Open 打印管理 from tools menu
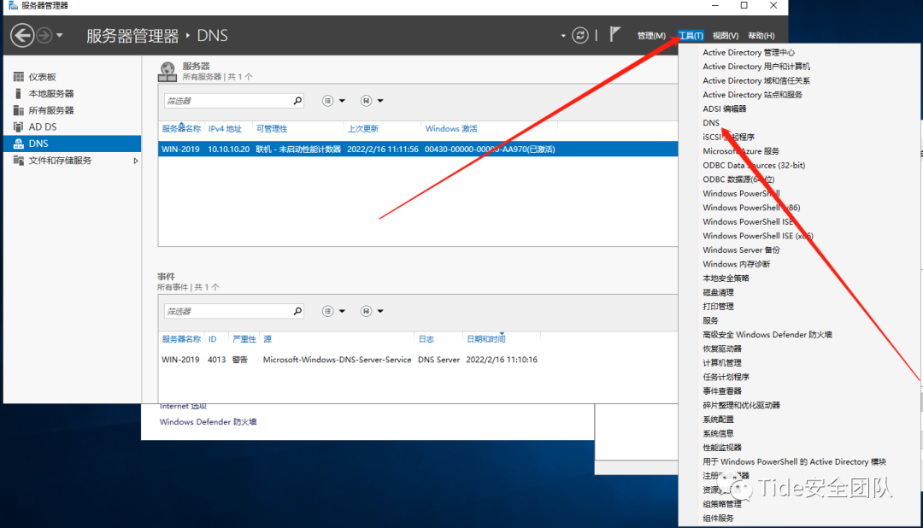 tap(718, 307)
